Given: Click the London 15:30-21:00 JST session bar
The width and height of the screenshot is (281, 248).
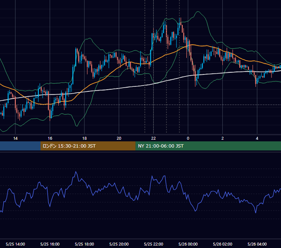Looking at the screenshot, I should pyautogui.click(x=88, y=146).
